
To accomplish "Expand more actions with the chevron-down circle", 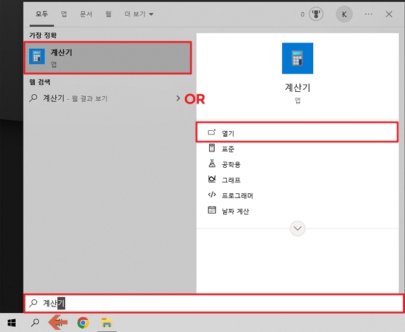I will tap(297, 229).
